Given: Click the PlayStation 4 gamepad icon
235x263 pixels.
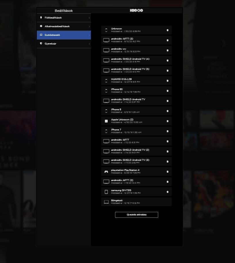Looking at the screenshot, I should (x=106, y=171).
